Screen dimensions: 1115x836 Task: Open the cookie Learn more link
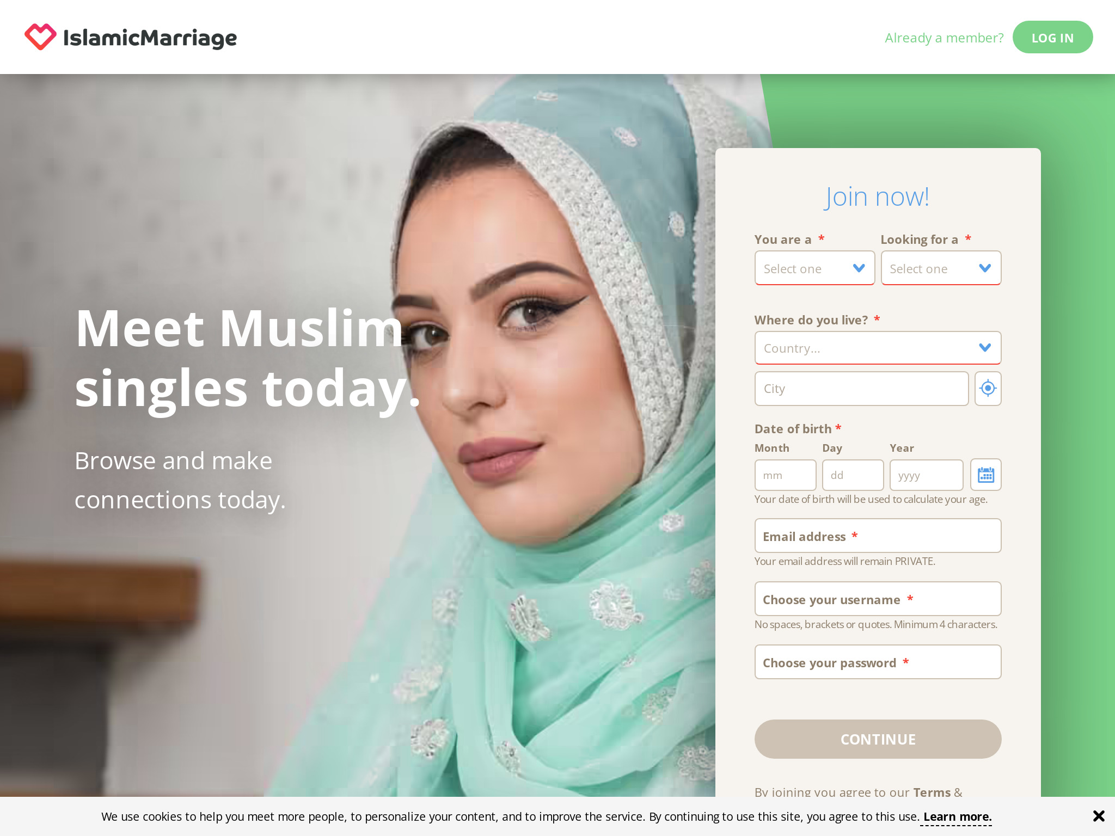[x=958, y=817]
